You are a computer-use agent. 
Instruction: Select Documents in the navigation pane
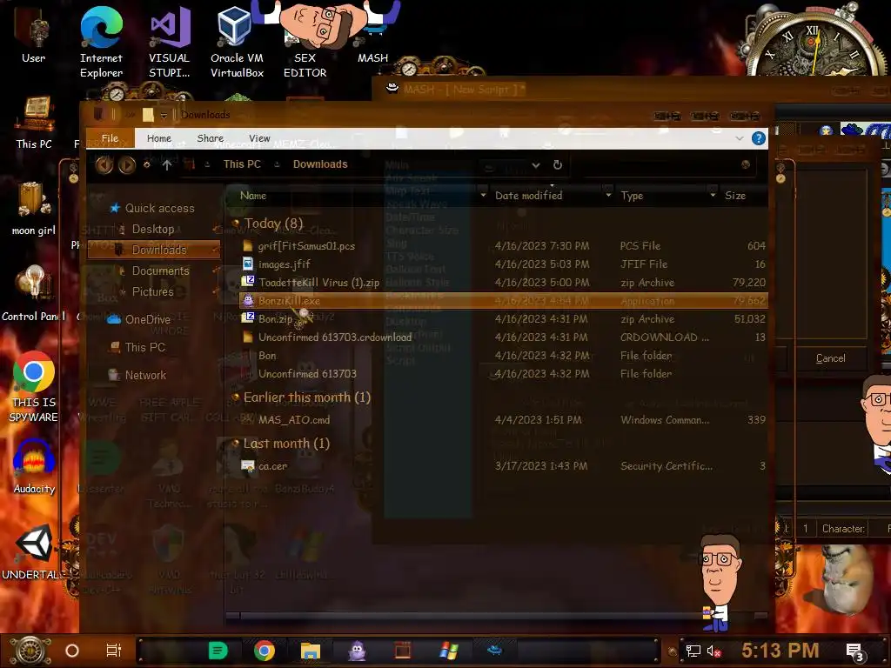153,271
